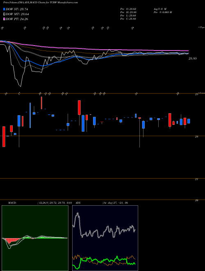Click the 'Pre L: 23.60' value
Viewport: 205px width, 271px height.
pos(128,16)
